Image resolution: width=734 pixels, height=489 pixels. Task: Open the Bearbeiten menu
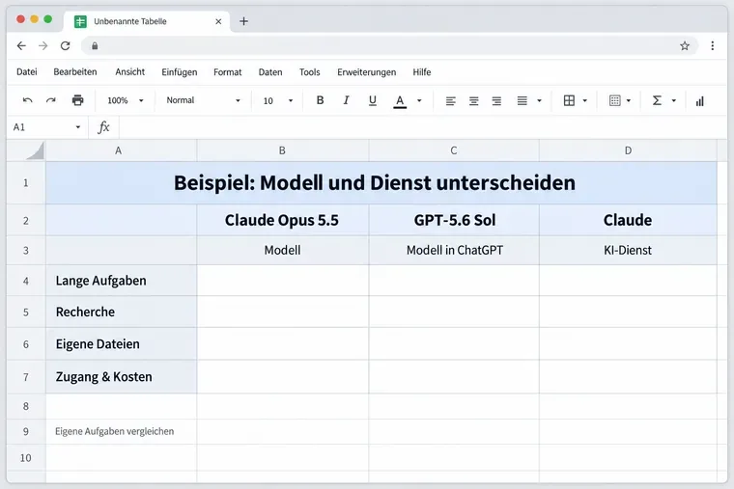coord(75,72)
